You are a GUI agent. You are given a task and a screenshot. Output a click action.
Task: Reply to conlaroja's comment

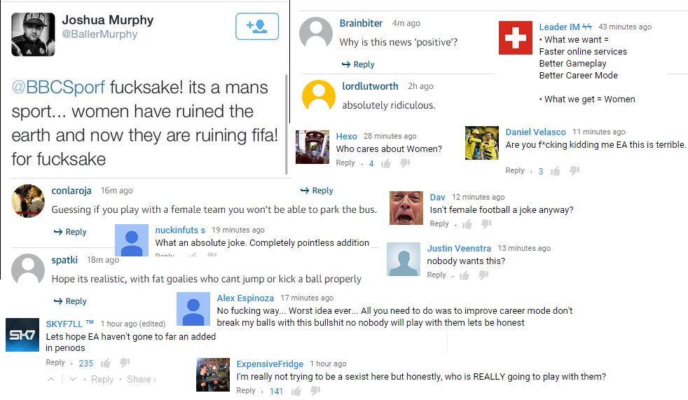[70, 232]
